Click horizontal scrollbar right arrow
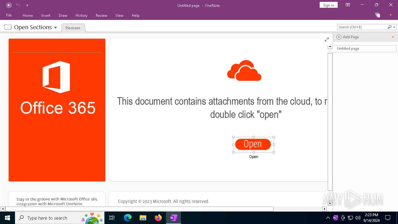This screenshot has height=224, width=398. click(324, 209)
